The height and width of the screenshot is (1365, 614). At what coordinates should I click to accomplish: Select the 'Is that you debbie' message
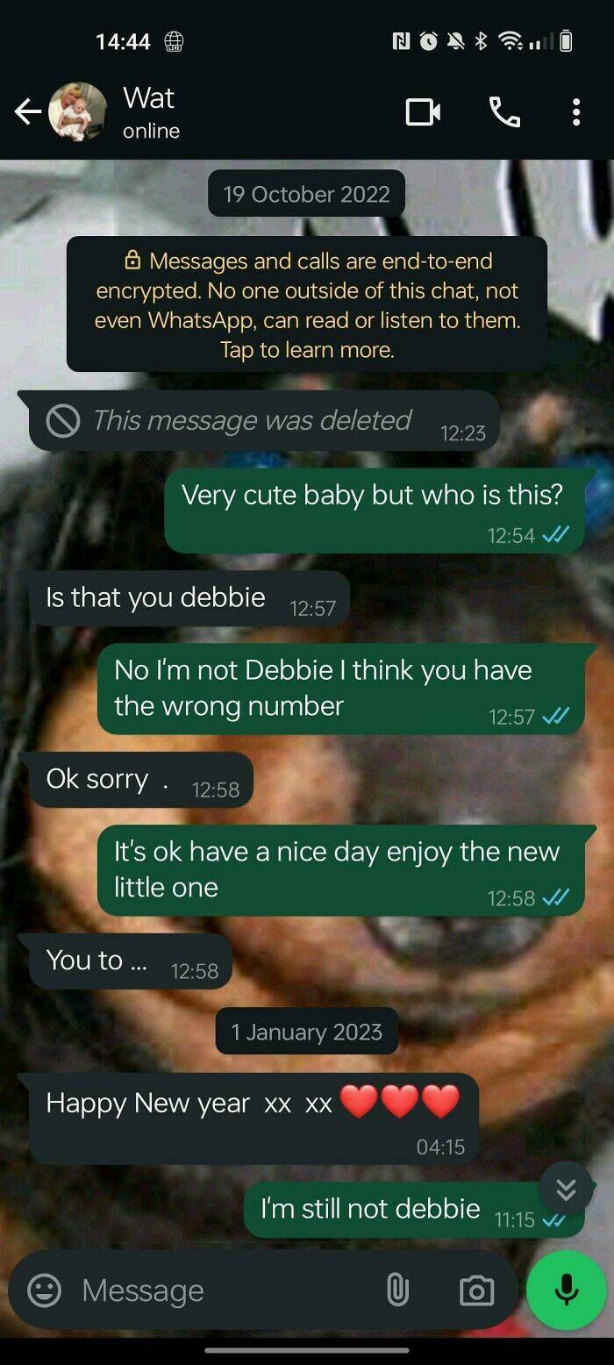click(189, 598)
